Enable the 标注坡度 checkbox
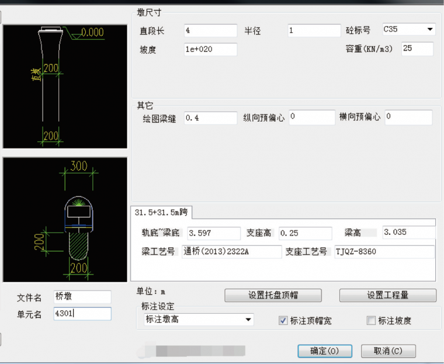This screenshot has width=444, height=364. tap(371, 320)
